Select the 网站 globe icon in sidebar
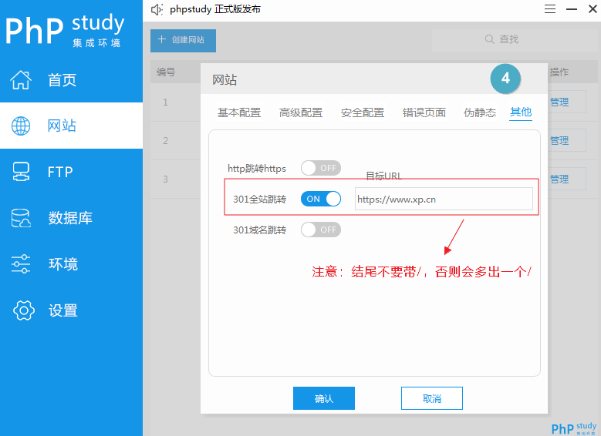601x436 pixels. (21, 126)
